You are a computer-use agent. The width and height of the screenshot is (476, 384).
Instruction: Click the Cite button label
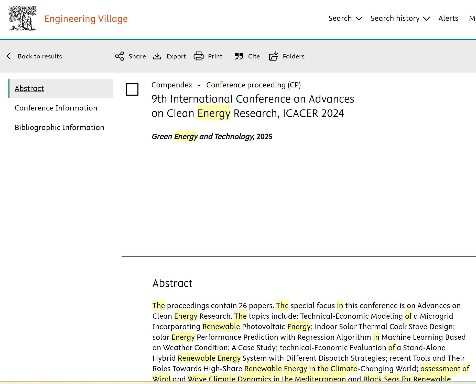(254, 56)
